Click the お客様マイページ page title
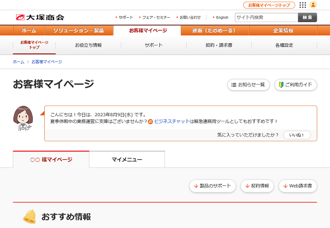 pos(54,84)
